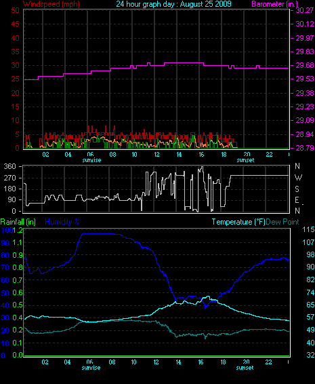This screenshot has width=315, height=384.
Task: Click red windspeed axis value 25
Action: click(15, 79)
